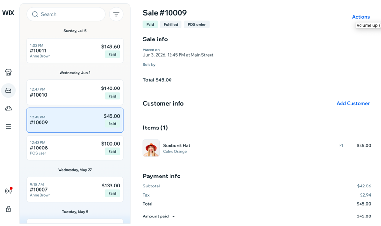This screenshot has width=381, height=226.
Task: Open sale #10011 by Anne Brown
Action: [75, 50]
